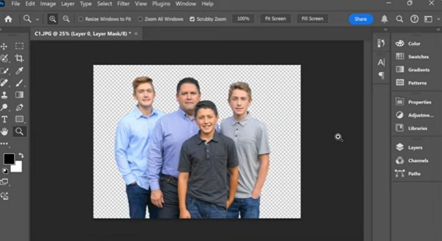
Task: Click the Zoom Out magnifier icon
Action: click(66, 19)
